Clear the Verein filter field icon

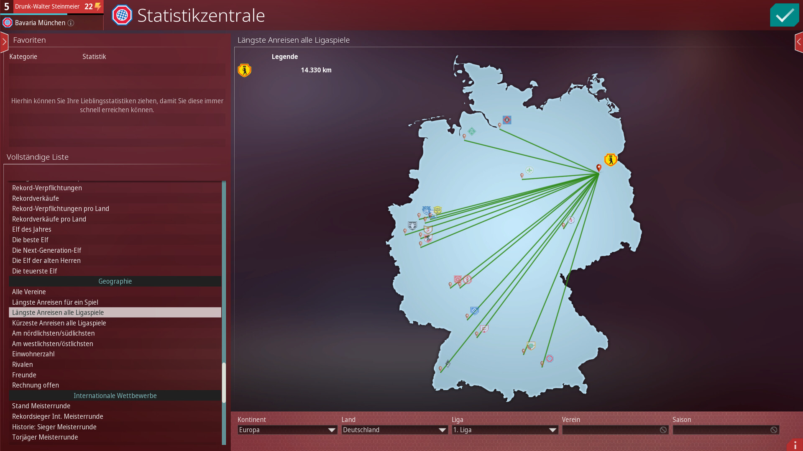(663, 430)
